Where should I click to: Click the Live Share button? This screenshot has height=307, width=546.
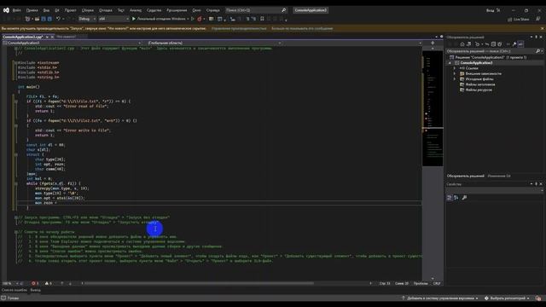[x=519, y=20]
